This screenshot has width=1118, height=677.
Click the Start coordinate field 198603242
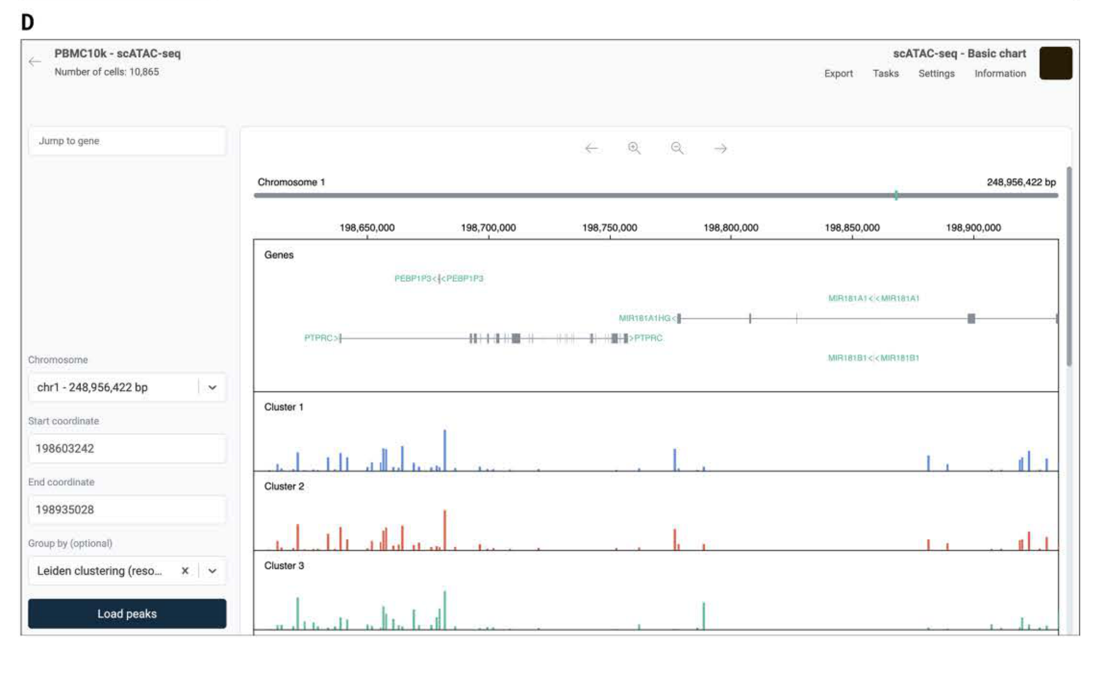tap(127, 449)
